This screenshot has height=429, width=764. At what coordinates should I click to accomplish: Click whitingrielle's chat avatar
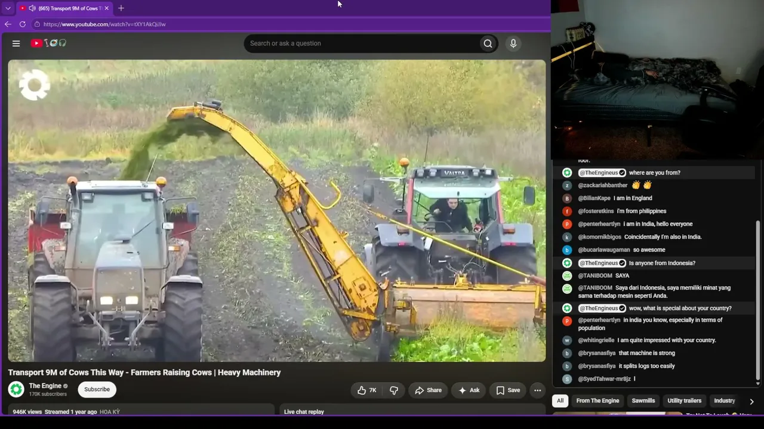pos(567,340)
